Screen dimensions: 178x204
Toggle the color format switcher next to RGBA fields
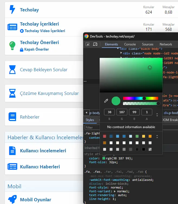pos(157,115)
